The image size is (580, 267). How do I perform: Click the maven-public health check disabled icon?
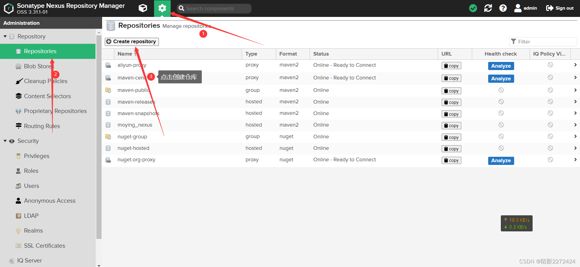[501, 90]
